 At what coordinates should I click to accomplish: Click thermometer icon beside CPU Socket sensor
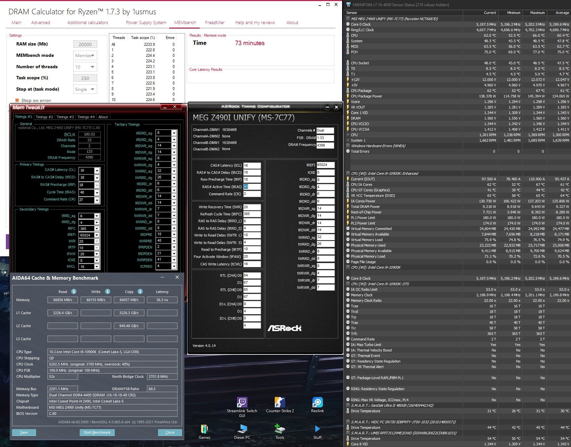click(x=348, y=63)
